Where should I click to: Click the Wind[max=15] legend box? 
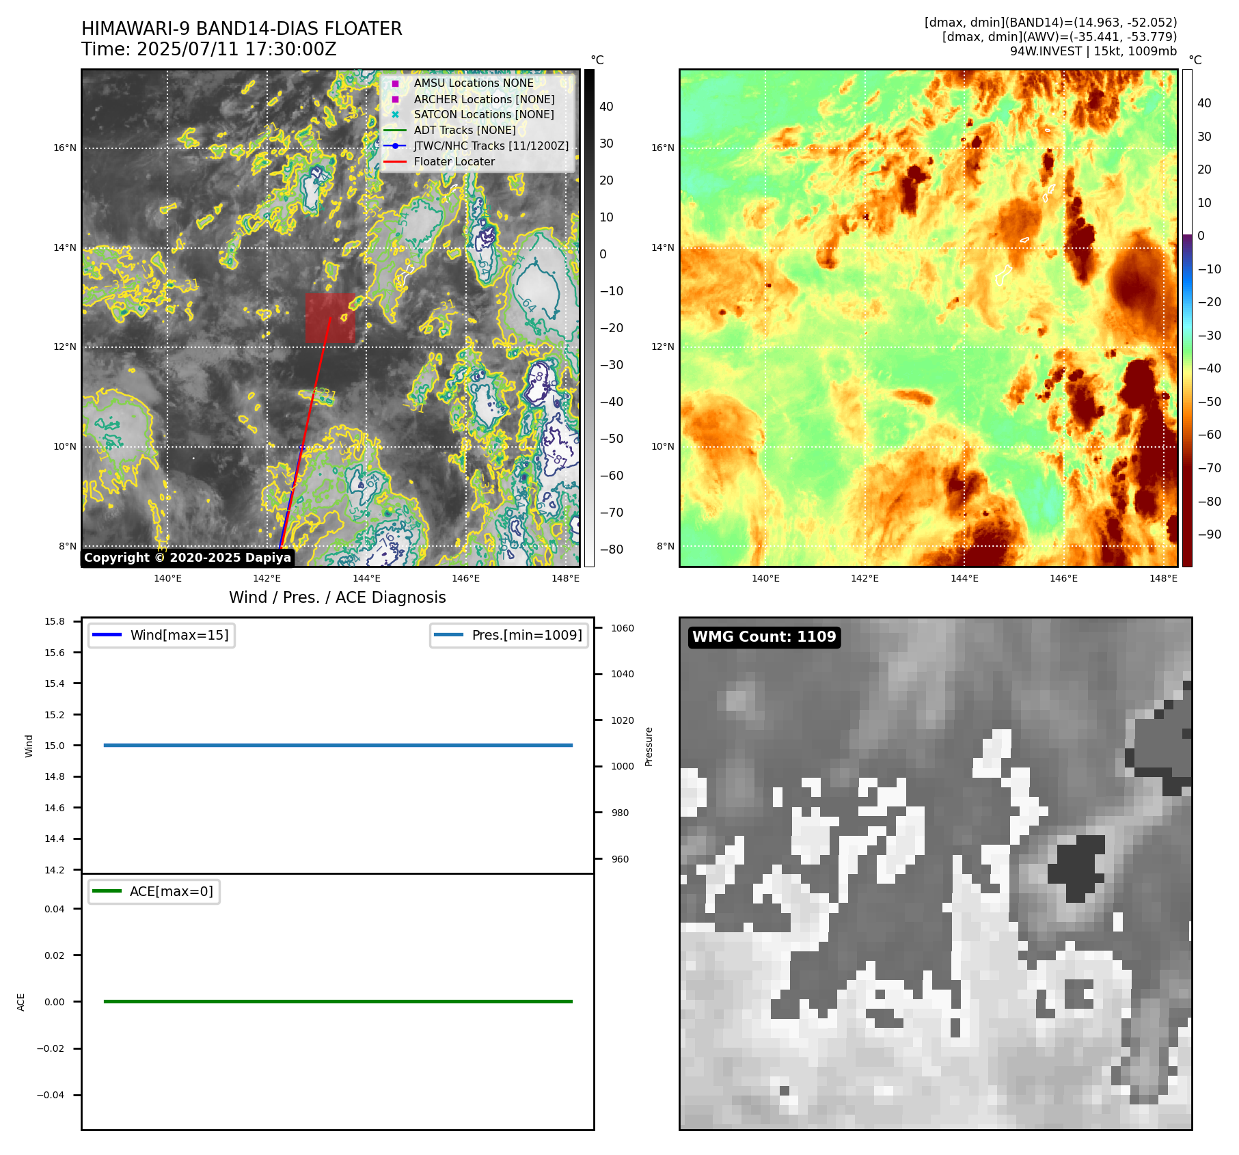coord(162,636)
